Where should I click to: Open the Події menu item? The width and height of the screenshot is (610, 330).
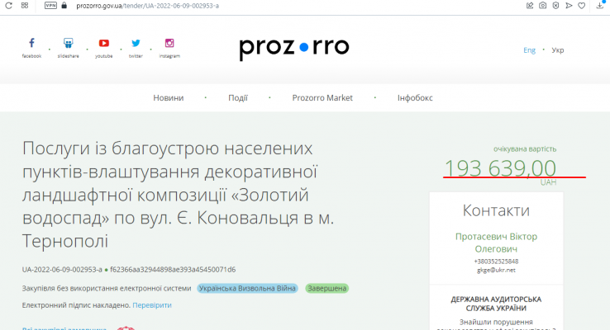tap(238, 98)
